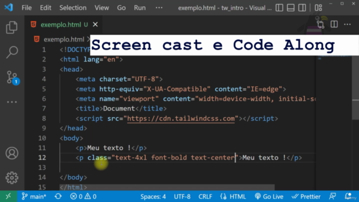Toggle the secondary side bar layout icon
Image resolution: width=359 pixels, height=202 pixels.
(x=302, y=8)
